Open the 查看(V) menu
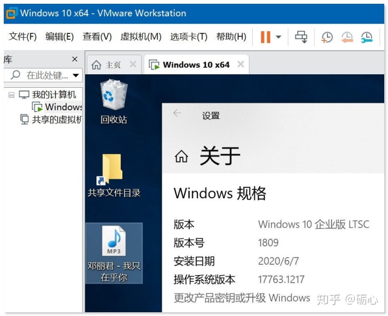 tap(97, 37)
